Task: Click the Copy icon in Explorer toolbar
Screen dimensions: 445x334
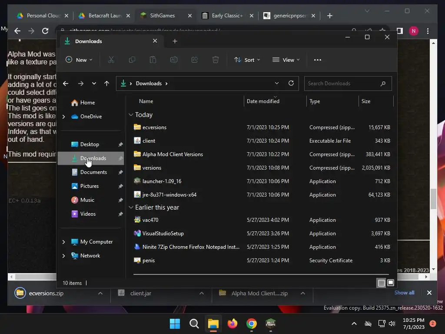Action: click(132, 60)
